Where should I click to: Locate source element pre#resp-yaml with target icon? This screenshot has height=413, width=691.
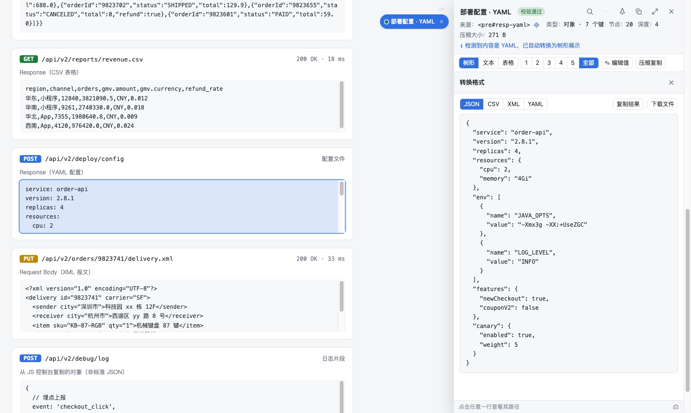536,24
